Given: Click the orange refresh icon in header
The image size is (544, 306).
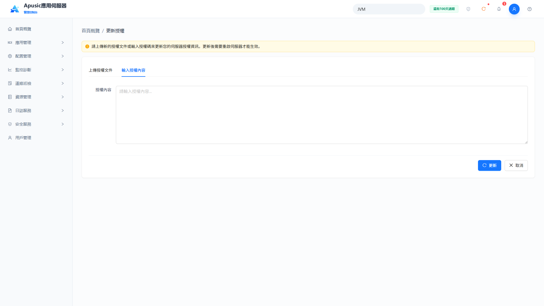Looking at the screenshot, I should [x=484, y=9].
